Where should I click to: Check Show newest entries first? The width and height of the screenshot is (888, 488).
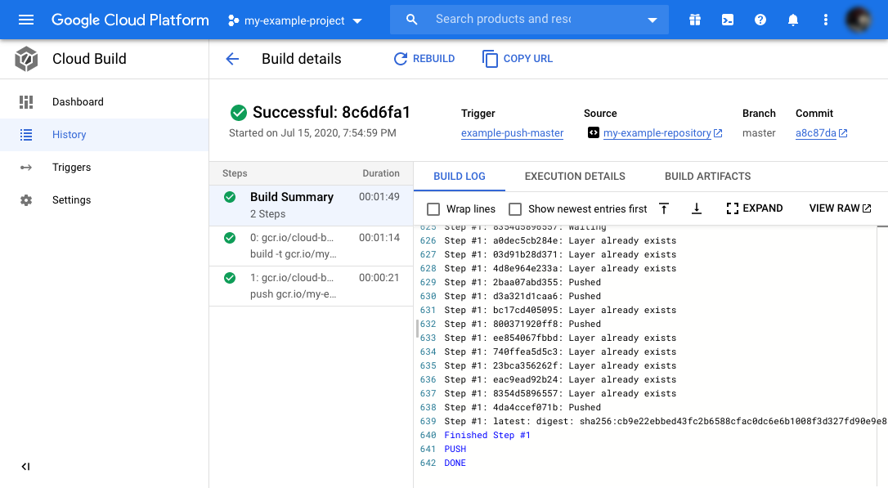[x=515, y=209]
